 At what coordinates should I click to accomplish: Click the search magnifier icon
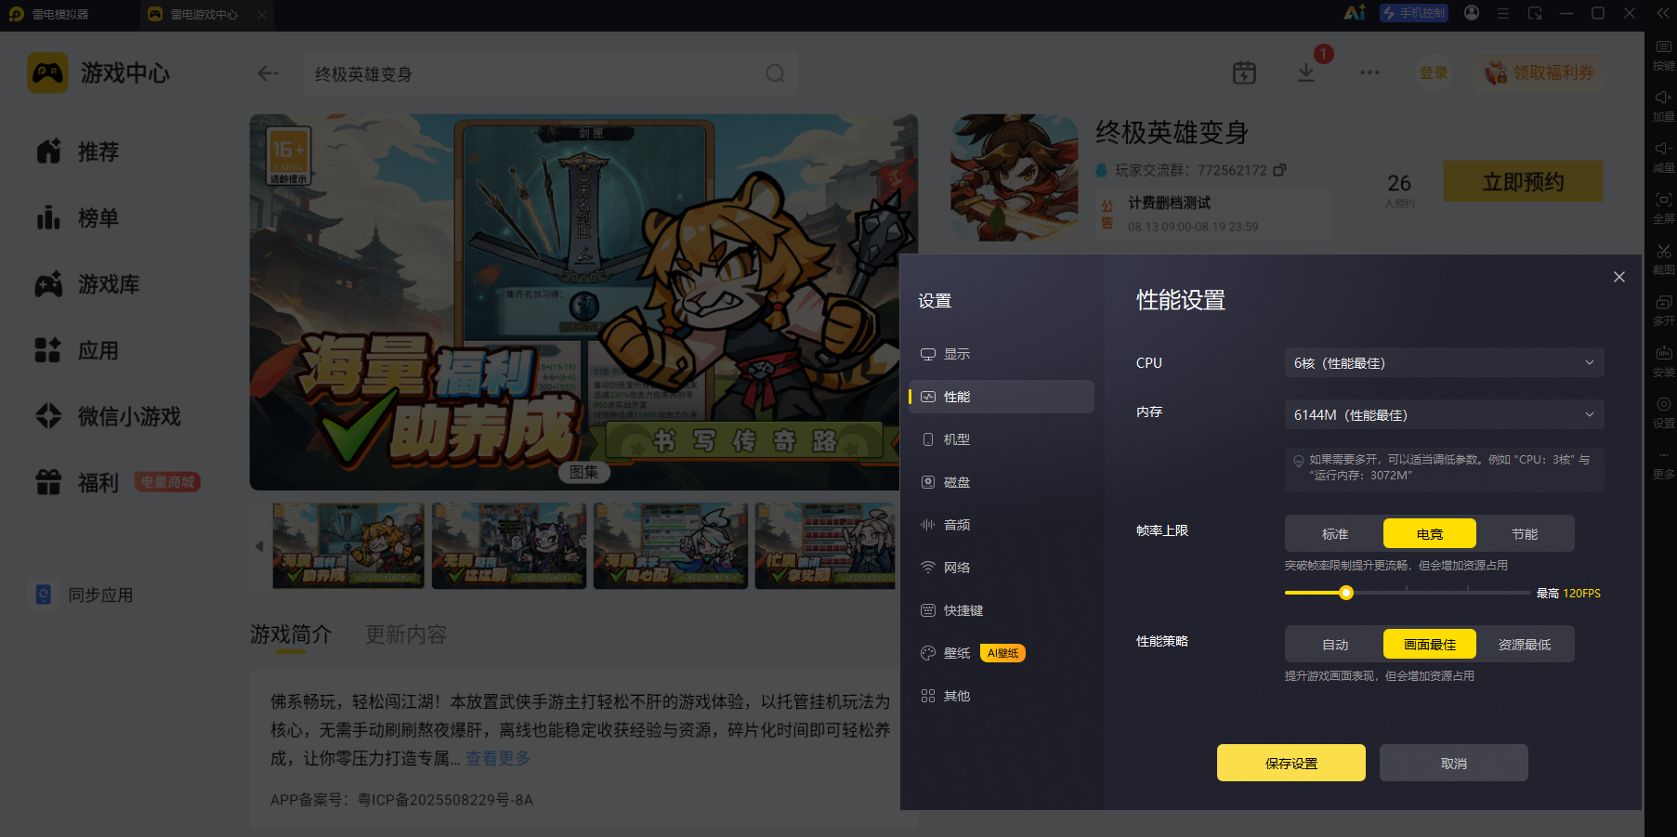point(775,73)
